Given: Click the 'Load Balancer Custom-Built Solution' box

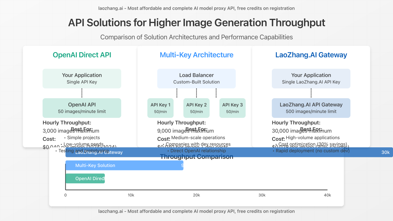Looking at the screenshot, I should point(196,78).
